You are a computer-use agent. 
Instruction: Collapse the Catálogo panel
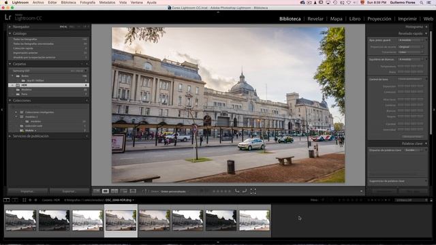point(10,33)
